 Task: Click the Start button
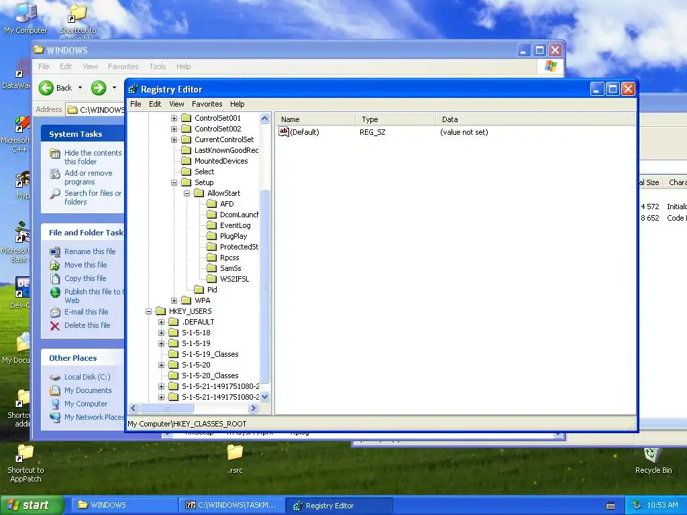click(x=32, y=505)
